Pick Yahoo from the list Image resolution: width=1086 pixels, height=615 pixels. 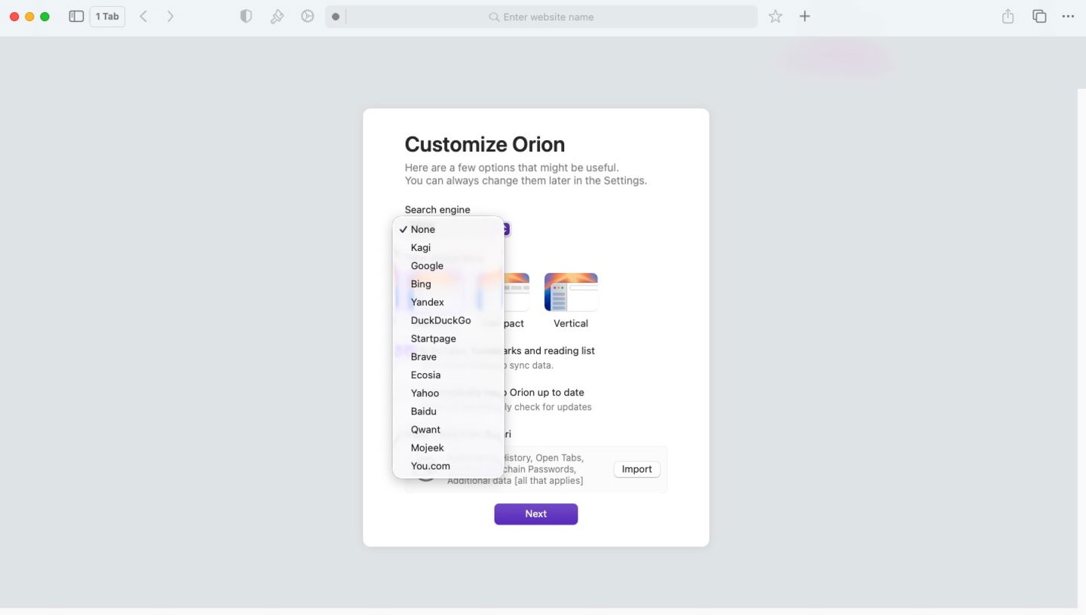point(448,393)
